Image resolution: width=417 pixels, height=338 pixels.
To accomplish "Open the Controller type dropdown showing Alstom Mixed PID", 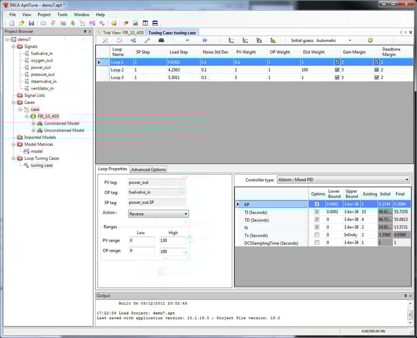I will 344,179.
